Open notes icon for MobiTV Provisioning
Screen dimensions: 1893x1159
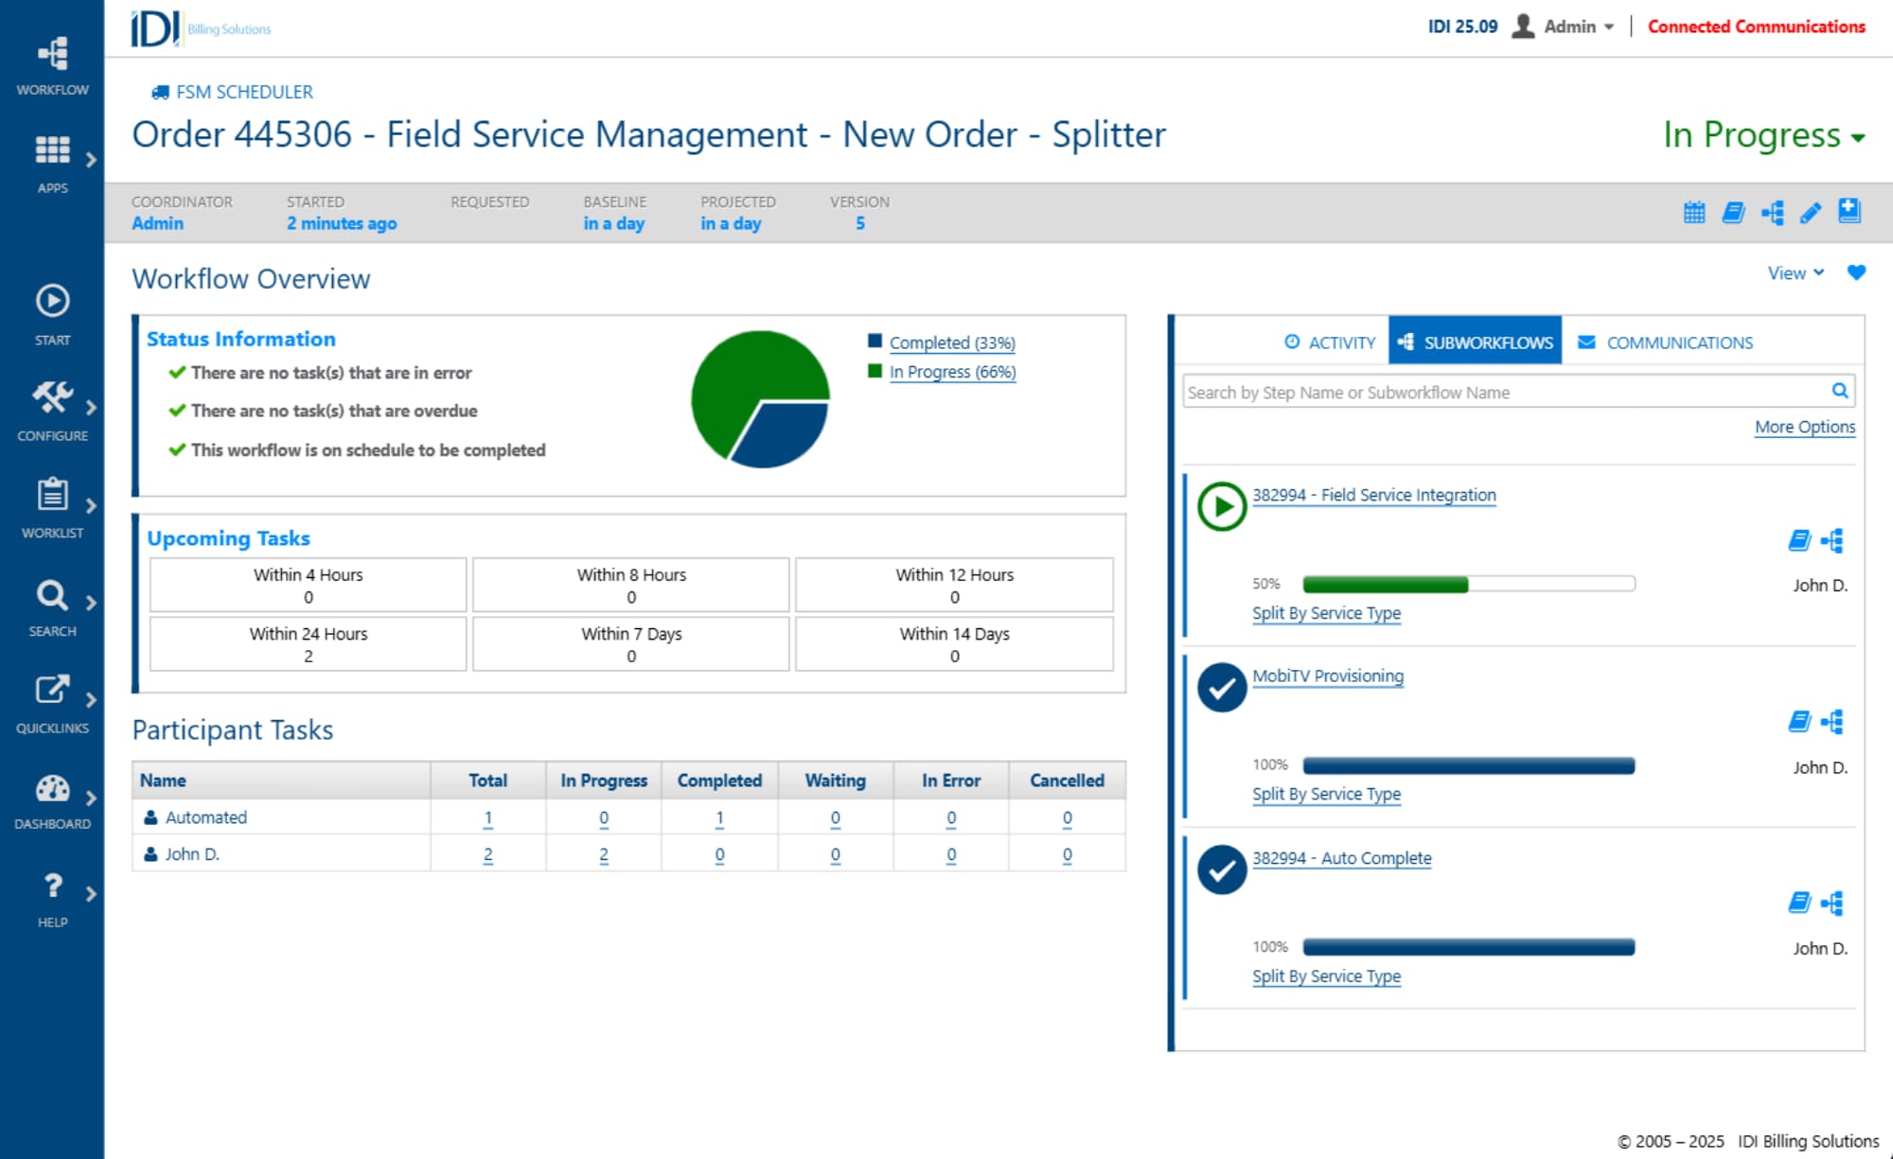[x=1798, y=722]
